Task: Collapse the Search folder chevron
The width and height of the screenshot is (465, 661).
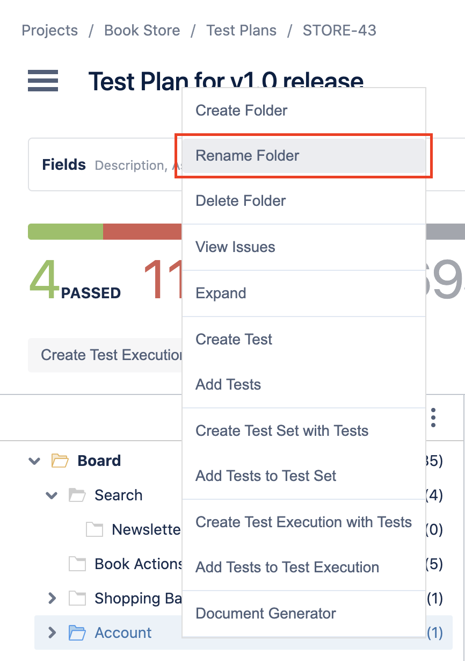Action: (52, 495)
